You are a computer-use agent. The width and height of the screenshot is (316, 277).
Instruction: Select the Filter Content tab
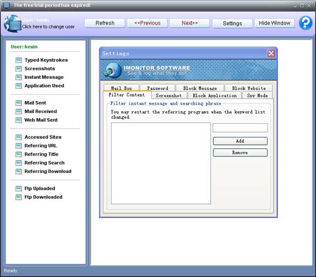pos(127,95)
